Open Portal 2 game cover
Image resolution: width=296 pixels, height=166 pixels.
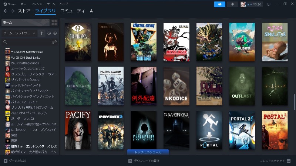(x=242, y=130)
